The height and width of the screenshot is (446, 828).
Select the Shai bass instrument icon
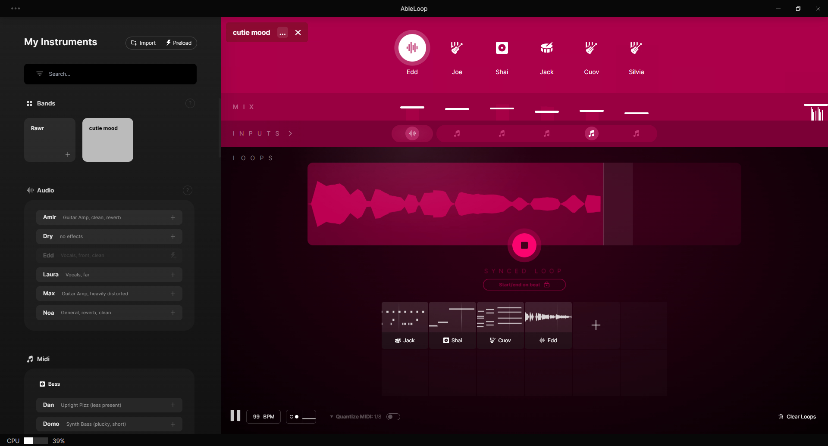click(502, 48)
